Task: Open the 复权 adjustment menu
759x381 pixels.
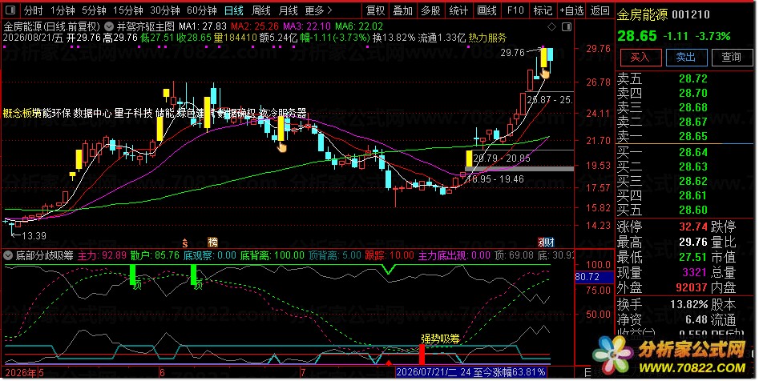Action: [x=375, y=10]
